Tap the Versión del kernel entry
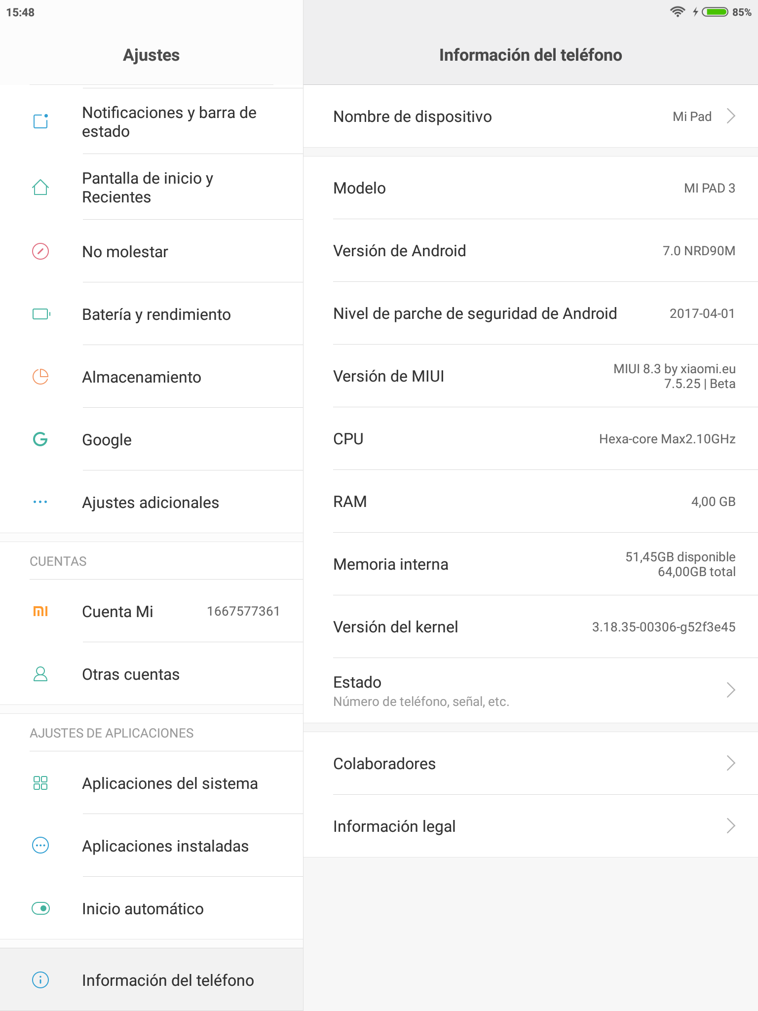 (531, 627)
